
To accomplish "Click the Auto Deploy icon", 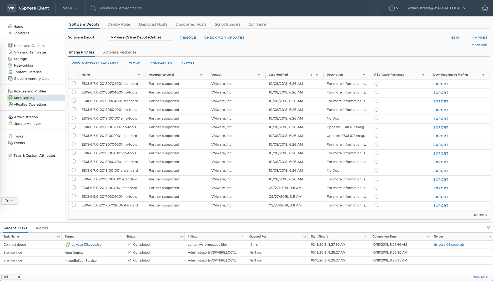I will (10, 98).
